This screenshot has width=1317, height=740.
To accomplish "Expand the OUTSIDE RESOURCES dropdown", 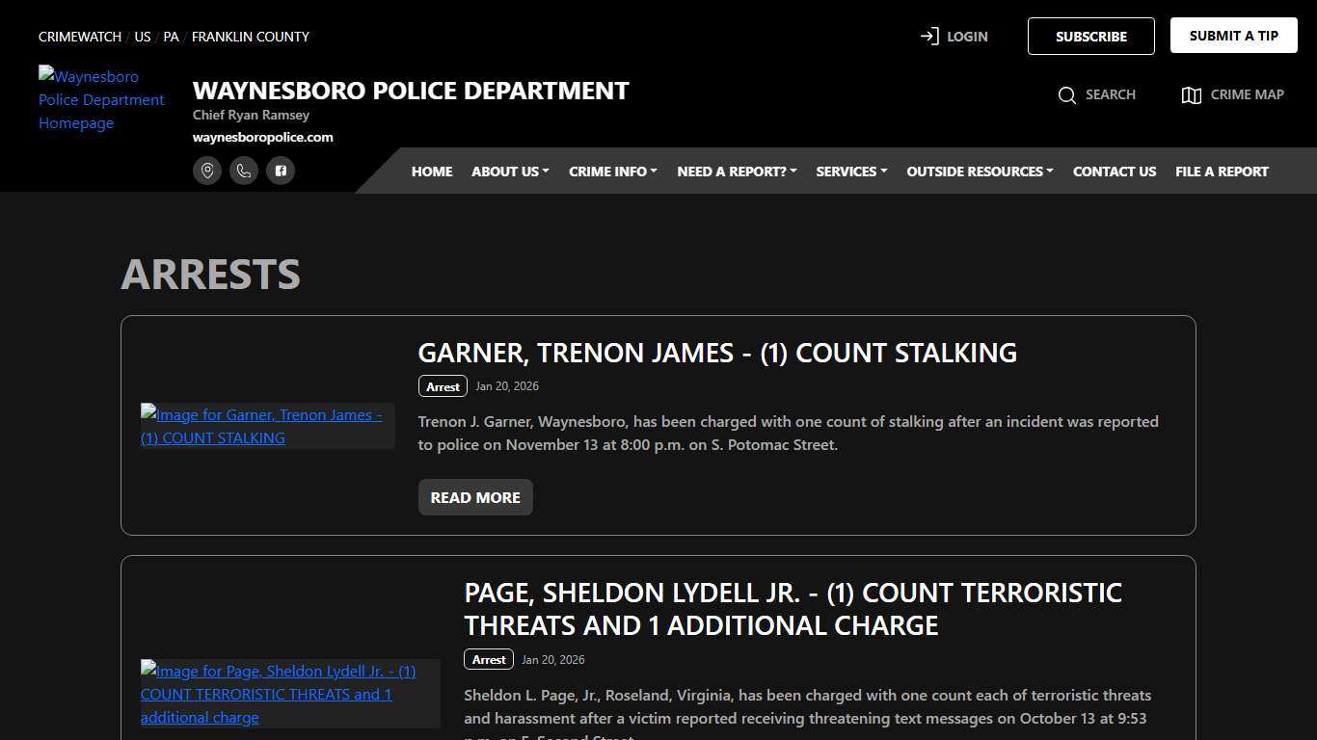I will click(x=979, y=171).
